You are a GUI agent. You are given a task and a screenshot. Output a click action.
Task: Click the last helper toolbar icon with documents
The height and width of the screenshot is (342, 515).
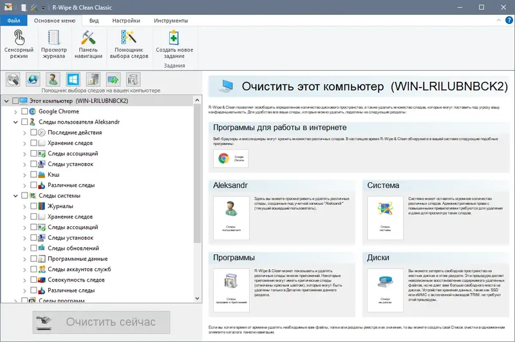coord(133,79)
